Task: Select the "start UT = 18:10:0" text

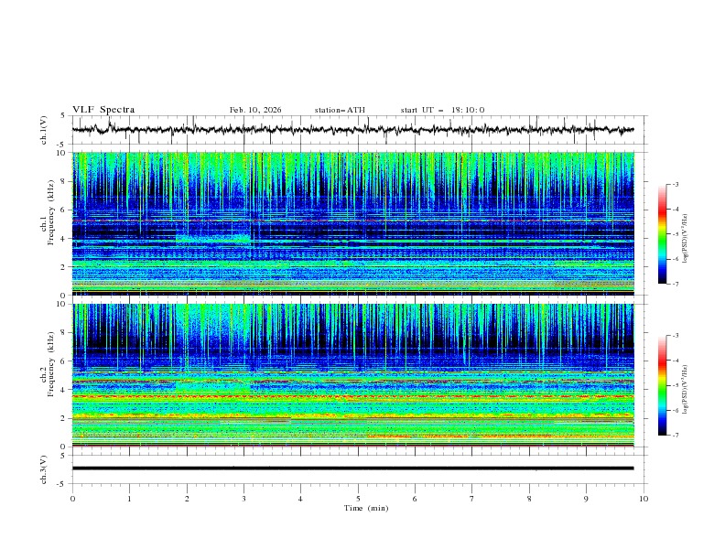Action: (x=442, y=110)
